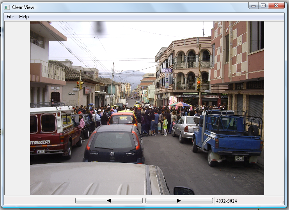Minimize the Clear View window
Image resolution: width=289 pixels, height=210 pixels.
pos(254,5)
